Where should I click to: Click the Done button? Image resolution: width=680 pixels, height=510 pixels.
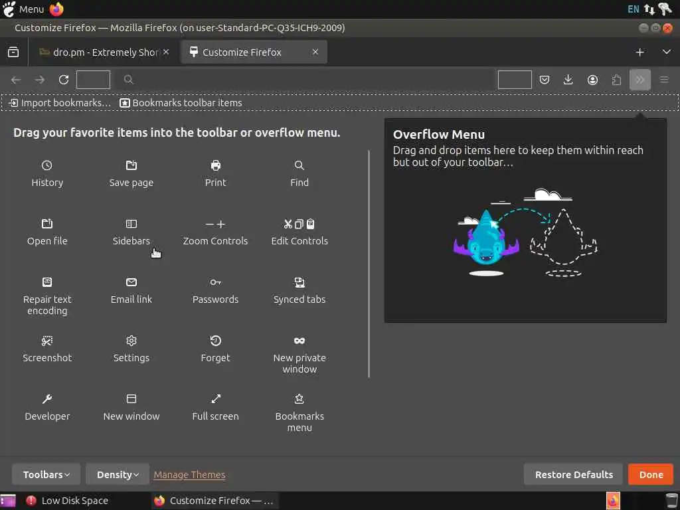(x=651, y=474)
